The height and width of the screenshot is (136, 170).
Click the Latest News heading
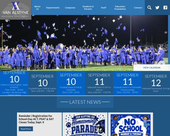coord(85,102)
